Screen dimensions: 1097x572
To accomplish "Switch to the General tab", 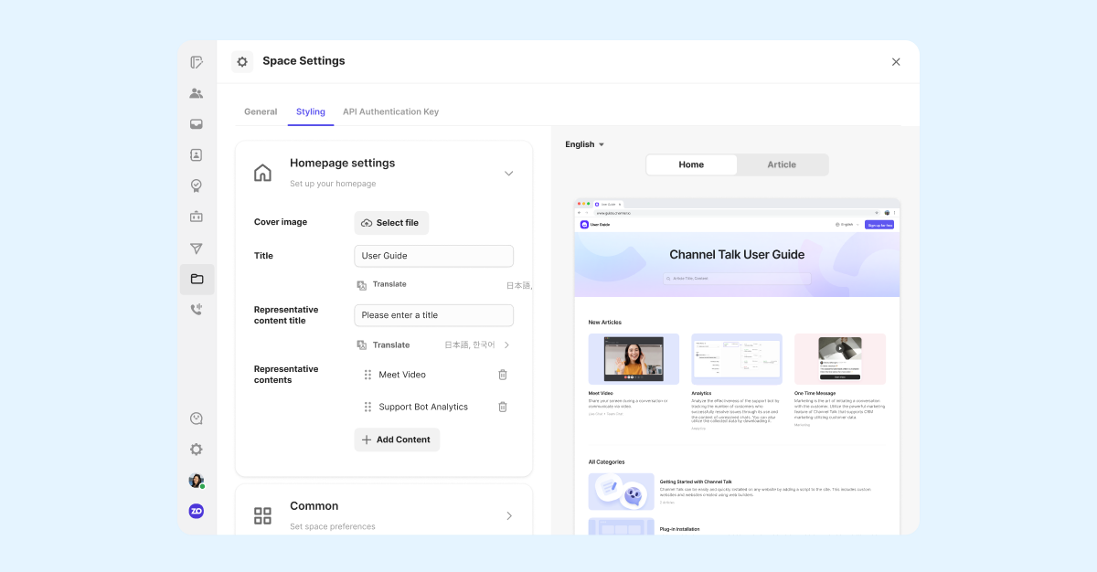I will coord(261,111).
